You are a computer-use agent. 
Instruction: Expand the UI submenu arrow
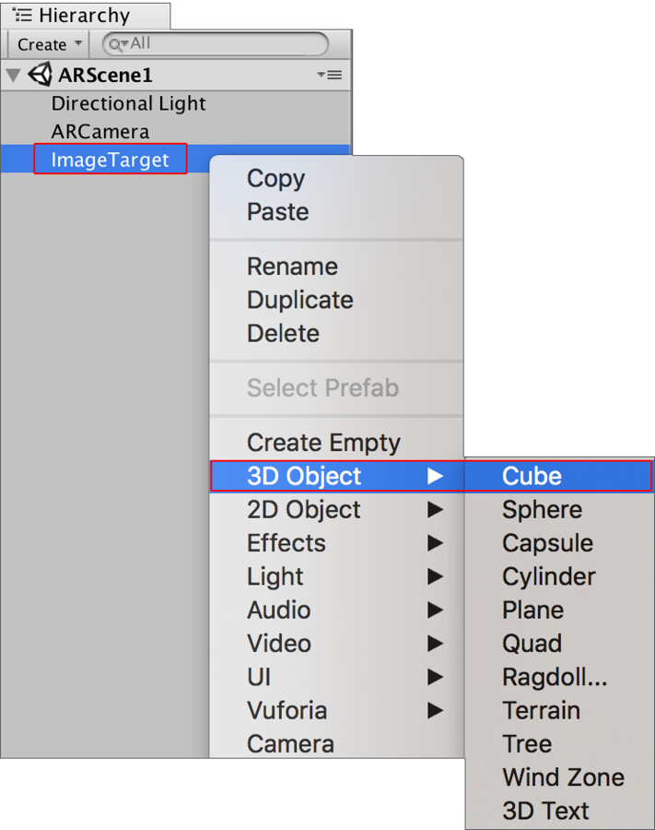435,677
